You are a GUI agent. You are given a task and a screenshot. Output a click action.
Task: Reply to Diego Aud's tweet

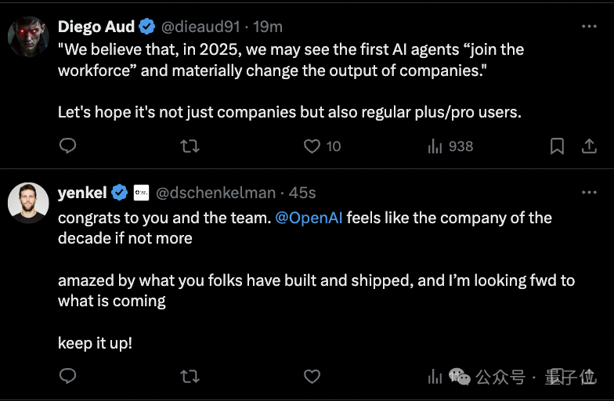[68, 146]
